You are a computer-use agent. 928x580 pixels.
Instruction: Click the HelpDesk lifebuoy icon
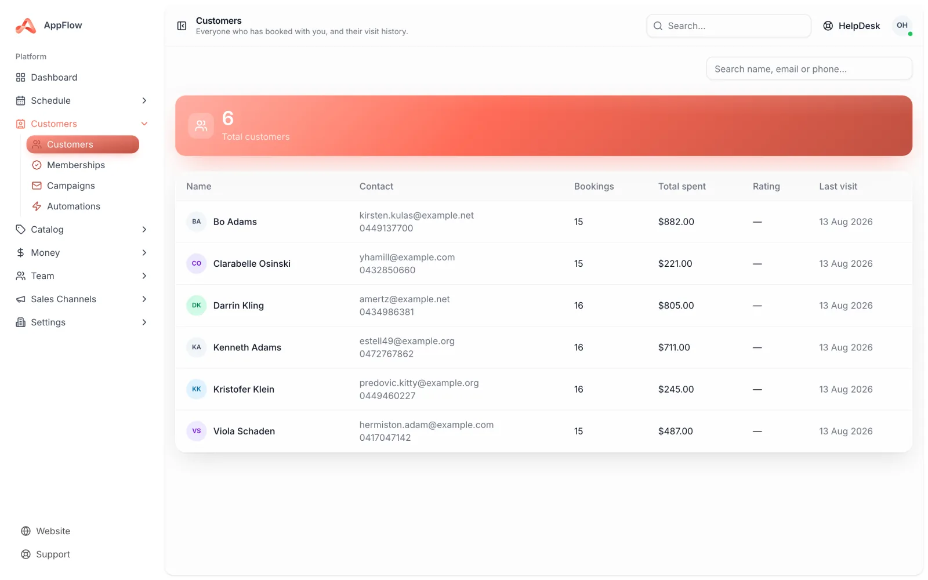(x=828, y=26)
